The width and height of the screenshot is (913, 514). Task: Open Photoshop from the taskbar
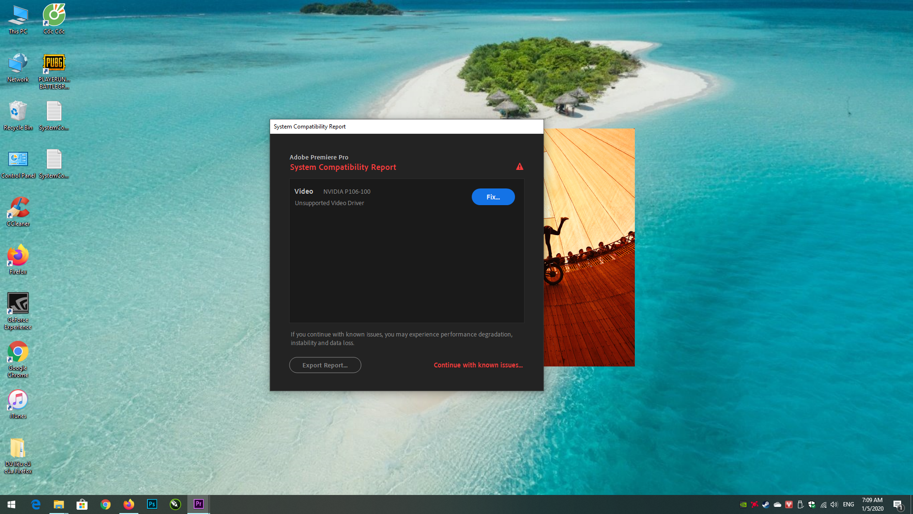tap(152, 504)
